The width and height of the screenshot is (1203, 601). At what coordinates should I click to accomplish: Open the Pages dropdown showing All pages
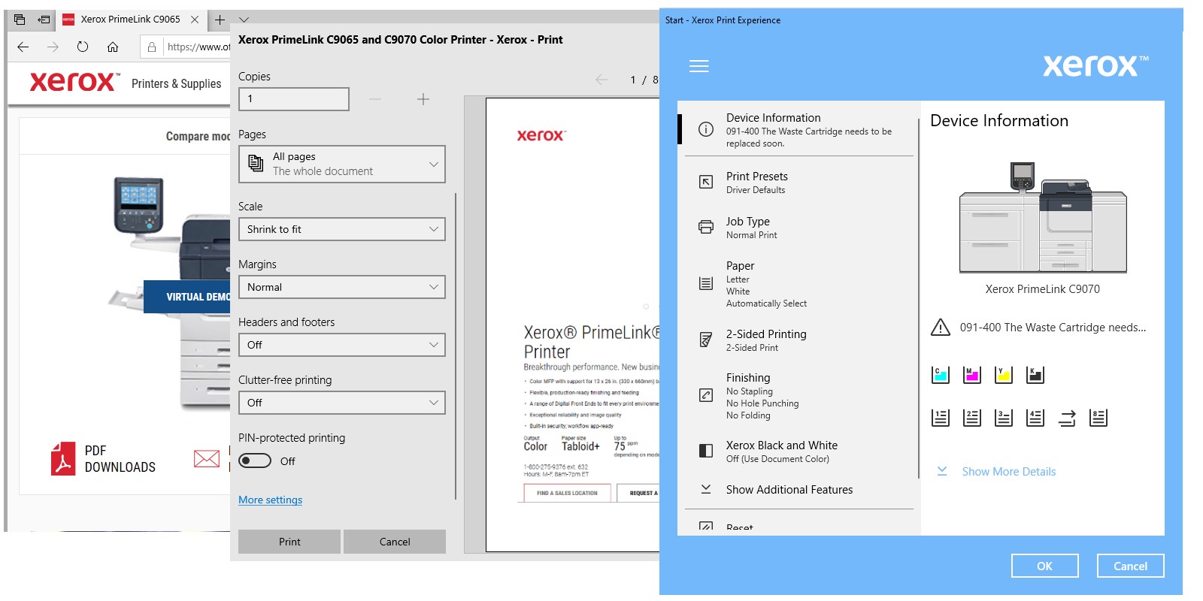pos(342,164)
